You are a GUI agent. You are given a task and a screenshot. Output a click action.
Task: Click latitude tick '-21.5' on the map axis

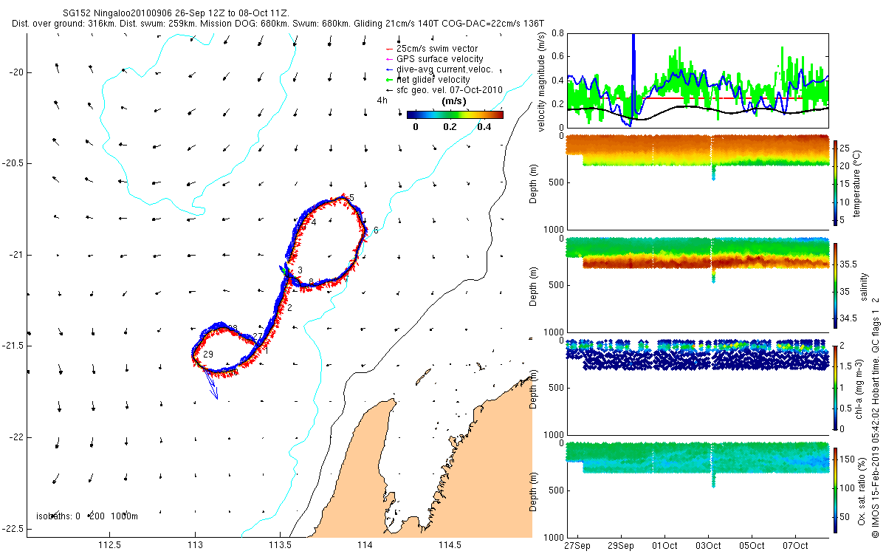12,346
